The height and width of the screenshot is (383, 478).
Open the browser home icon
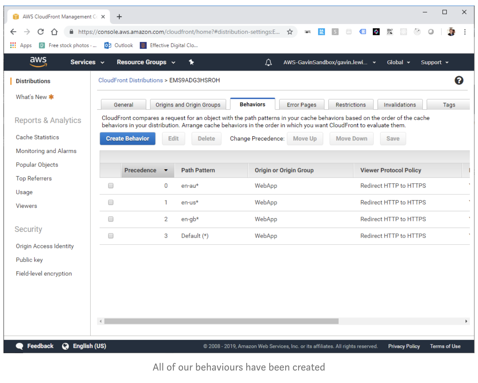[x=54, y=32]
